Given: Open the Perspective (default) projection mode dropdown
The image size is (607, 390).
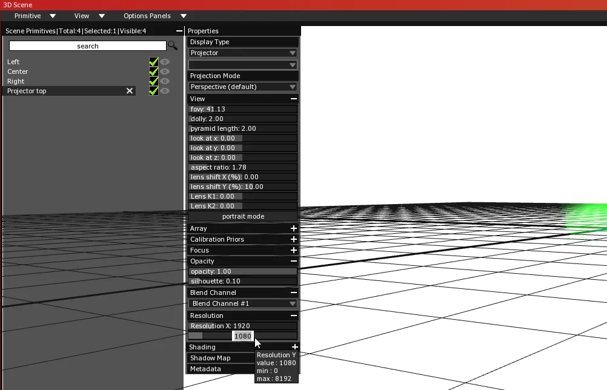Looking at the screenshot, I should coord(243,87).
